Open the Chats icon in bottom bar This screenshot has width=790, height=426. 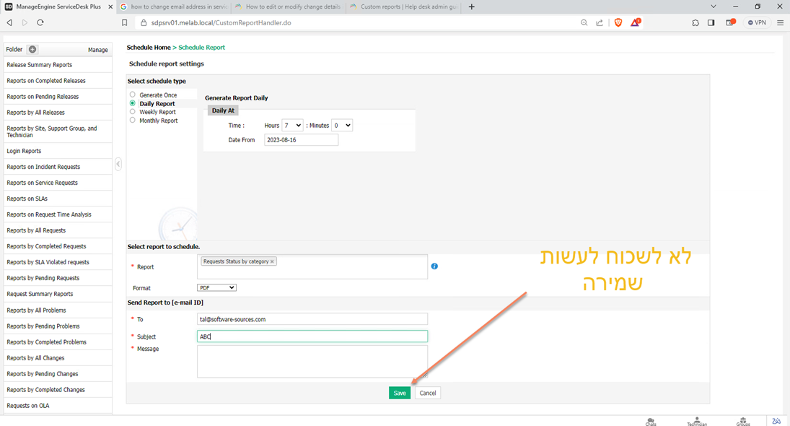click(651, 422)
